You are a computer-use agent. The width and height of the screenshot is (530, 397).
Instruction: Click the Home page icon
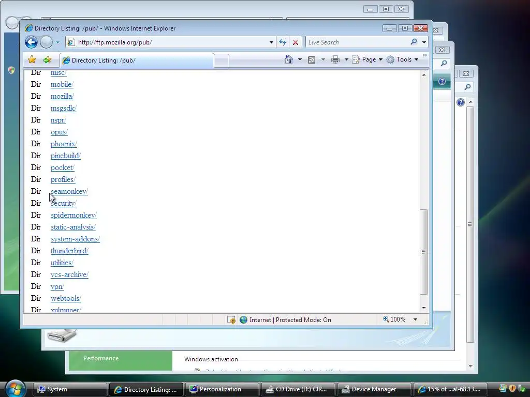pos(289,59)
